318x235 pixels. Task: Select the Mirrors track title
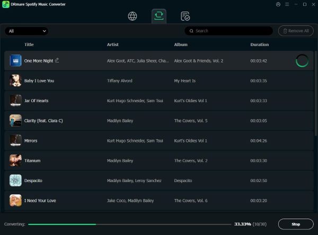[x=31, y=141]
